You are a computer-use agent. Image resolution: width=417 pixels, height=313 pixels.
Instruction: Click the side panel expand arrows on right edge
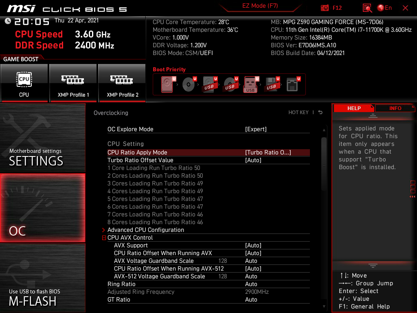point(413,197)
